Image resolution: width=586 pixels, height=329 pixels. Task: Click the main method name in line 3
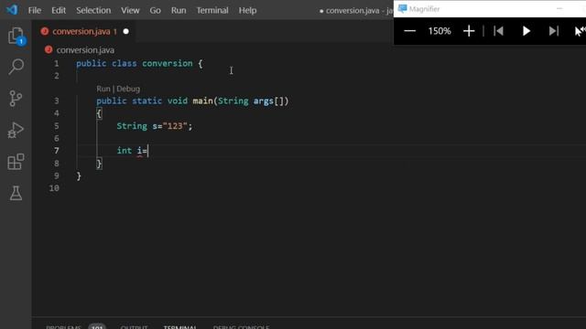[x=202, y=101]
